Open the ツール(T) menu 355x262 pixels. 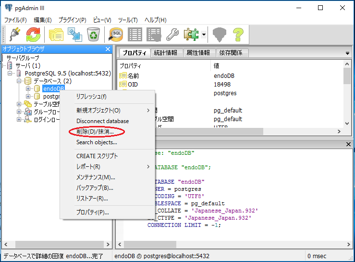[x=128, y=20]
